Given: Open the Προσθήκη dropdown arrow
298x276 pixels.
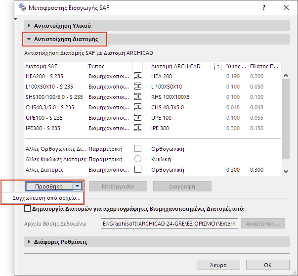Looking at the screenshot, I should [78, 186].
